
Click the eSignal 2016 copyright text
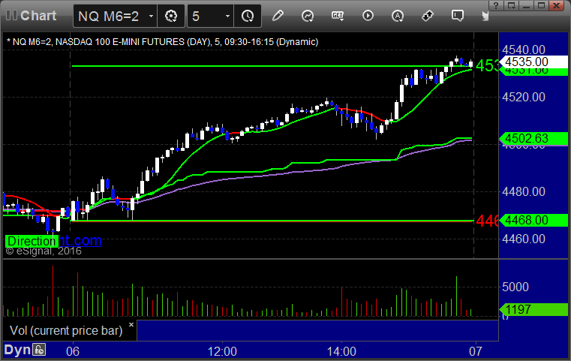(44, 251)
